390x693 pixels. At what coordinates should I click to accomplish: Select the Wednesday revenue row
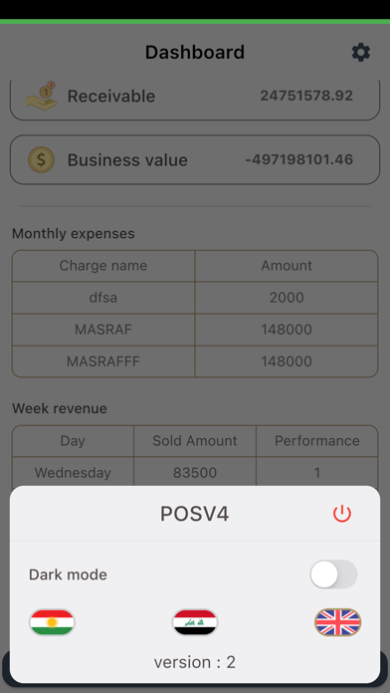pos(195,472)
